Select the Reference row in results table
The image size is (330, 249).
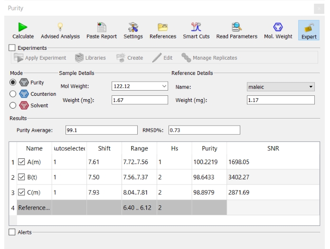coord(33,208)
